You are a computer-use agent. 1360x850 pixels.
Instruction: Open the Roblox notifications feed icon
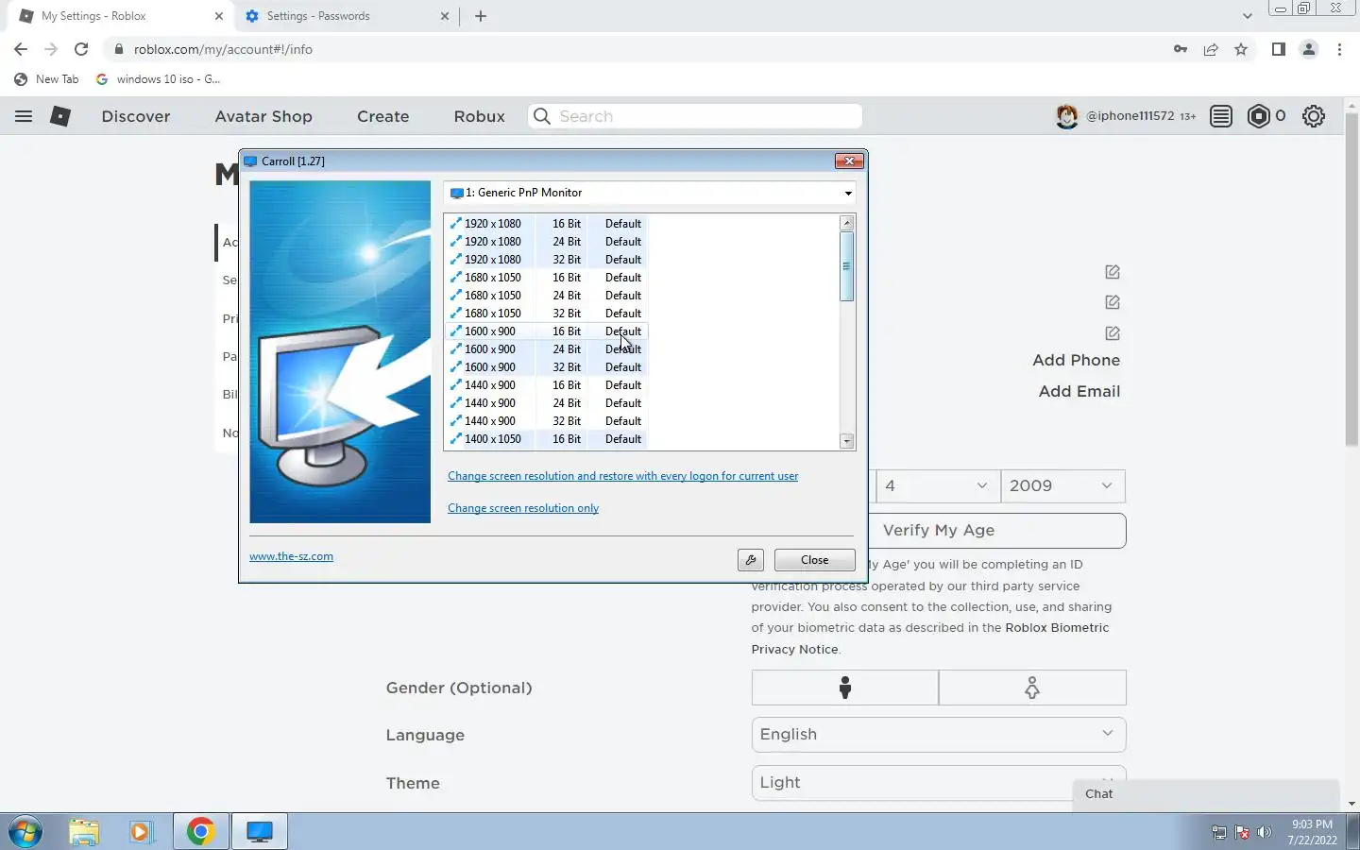pos(1221,116)
